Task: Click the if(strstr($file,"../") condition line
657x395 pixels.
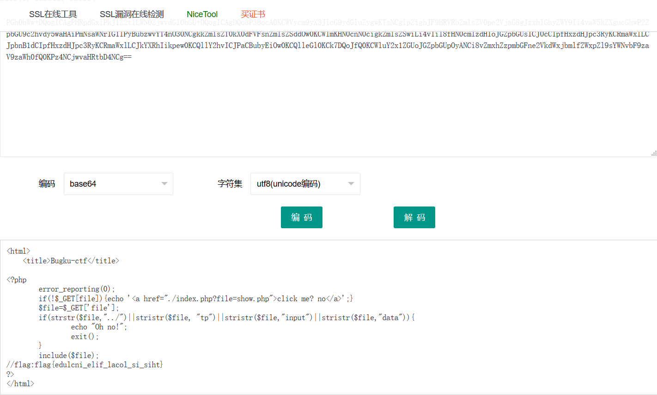Action: tap(227, 317)
